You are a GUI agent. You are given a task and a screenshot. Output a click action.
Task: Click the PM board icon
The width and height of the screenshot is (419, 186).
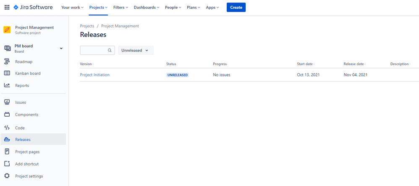[7, 48]
